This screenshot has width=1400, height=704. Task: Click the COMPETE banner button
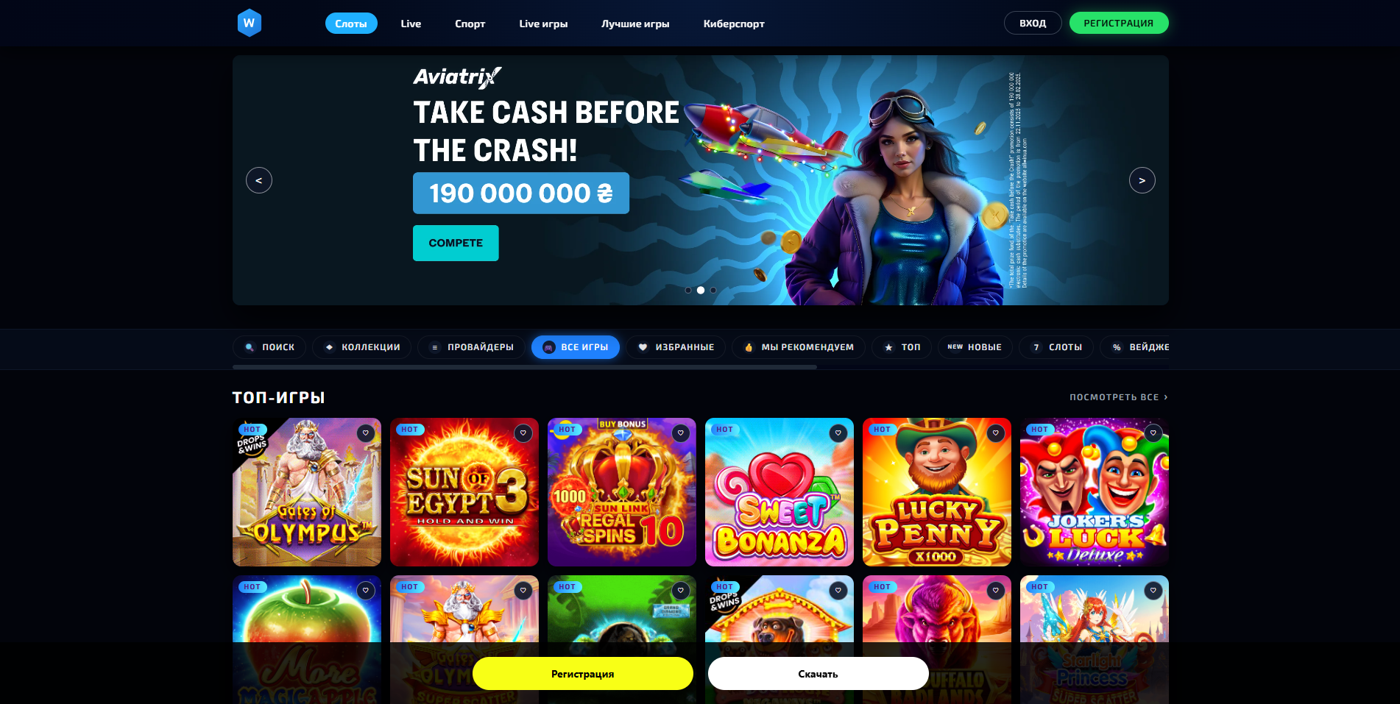[x=456, y=243]
